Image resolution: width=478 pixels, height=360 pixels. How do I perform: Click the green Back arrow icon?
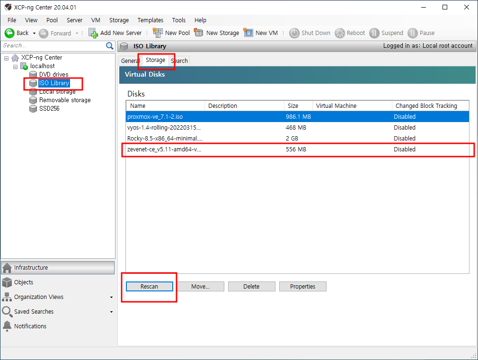pos(9,33)
